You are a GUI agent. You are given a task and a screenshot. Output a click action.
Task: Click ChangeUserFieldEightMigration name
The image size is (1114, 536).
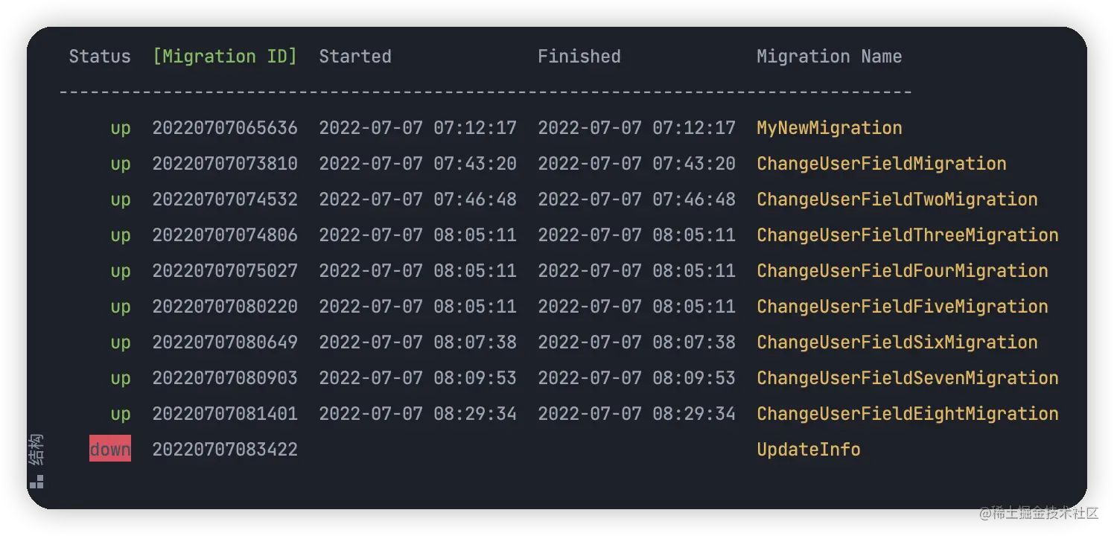coord(908,414)
